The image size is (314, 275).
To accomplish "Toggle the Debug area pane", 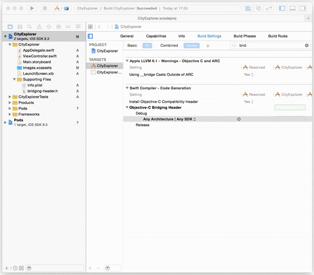I will pyautogui.click(x=293, y=8).
